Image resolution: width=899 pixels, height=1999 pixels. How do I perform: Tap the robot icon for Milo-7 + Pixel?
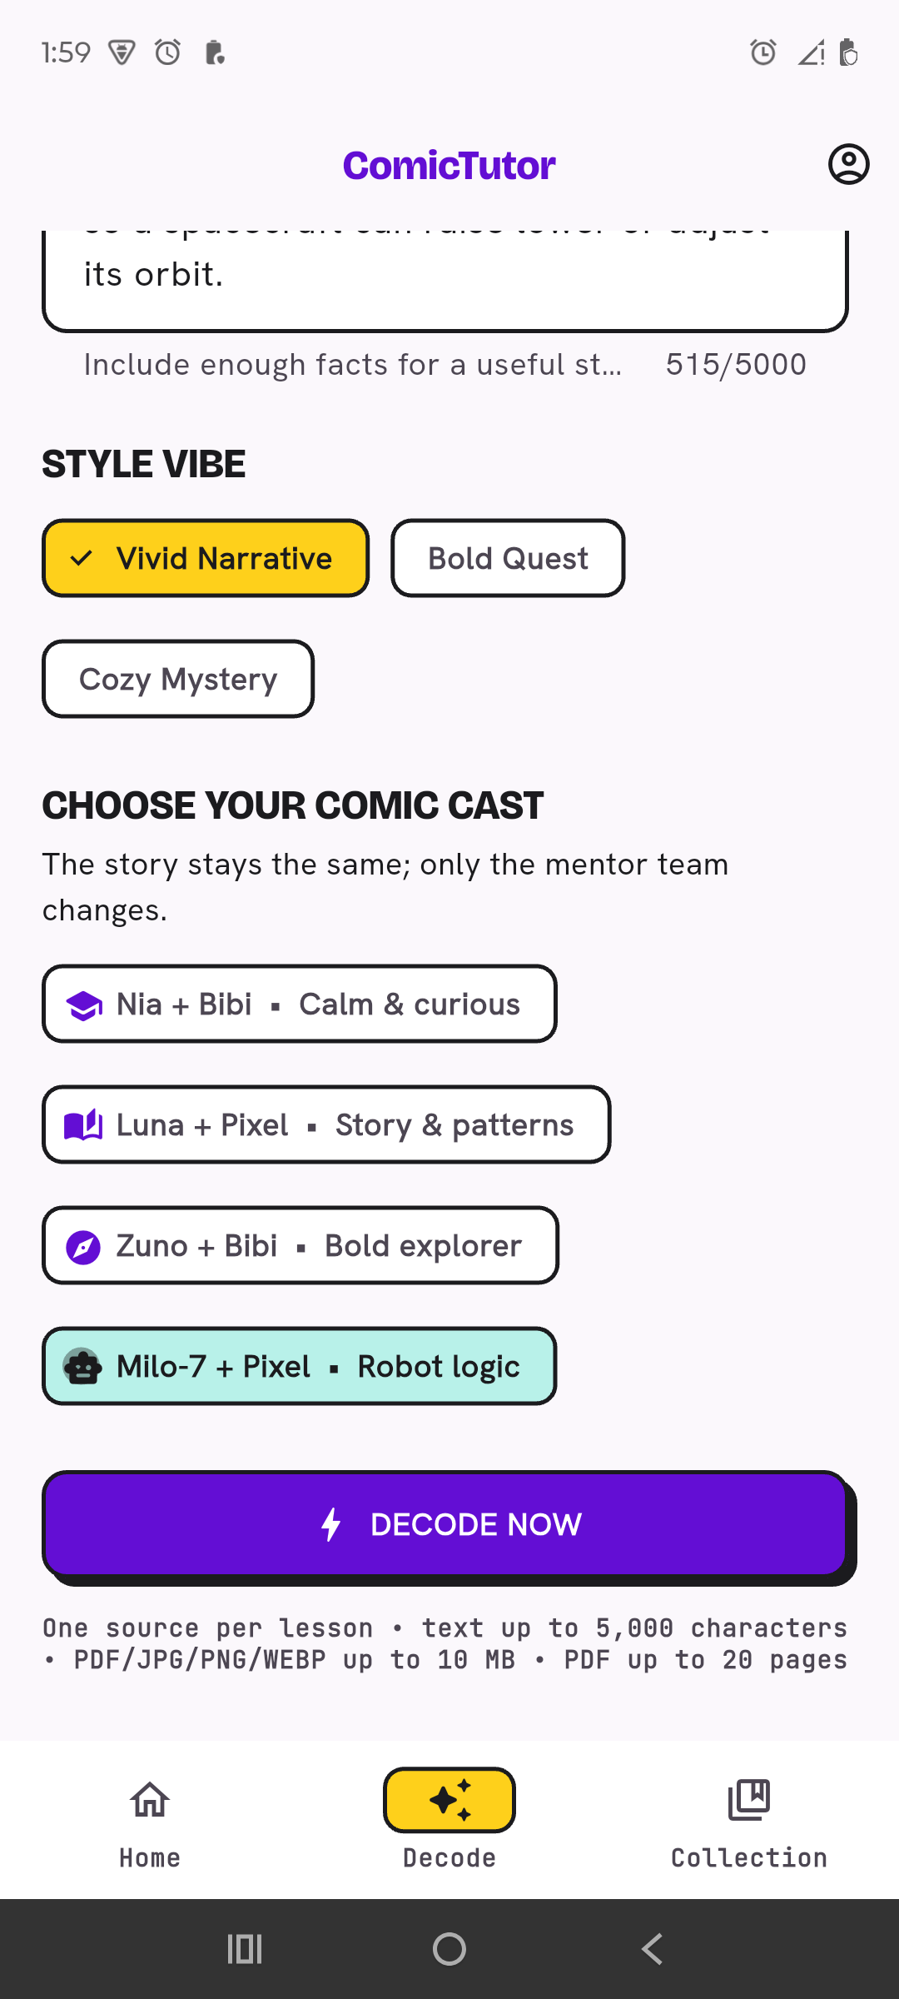coord(82,1367)
